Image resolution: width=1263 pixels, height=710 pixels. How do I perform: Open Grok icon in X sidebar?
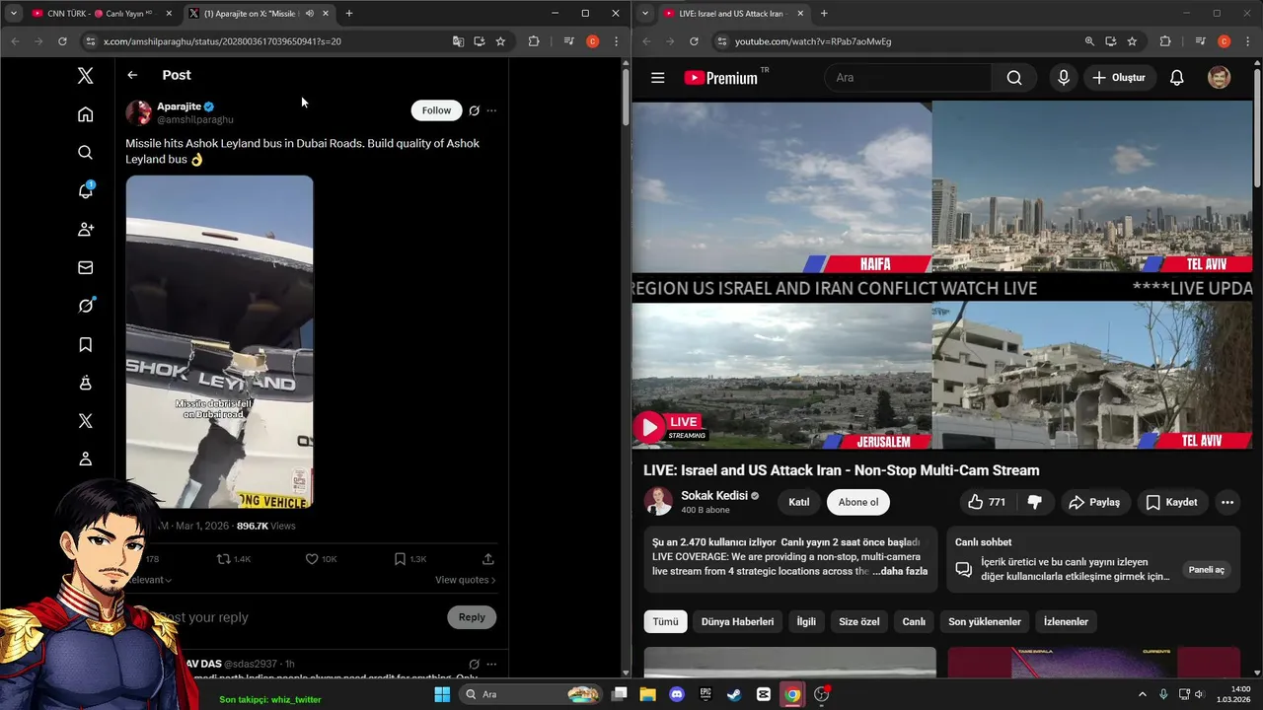click(x=86, y=306)
